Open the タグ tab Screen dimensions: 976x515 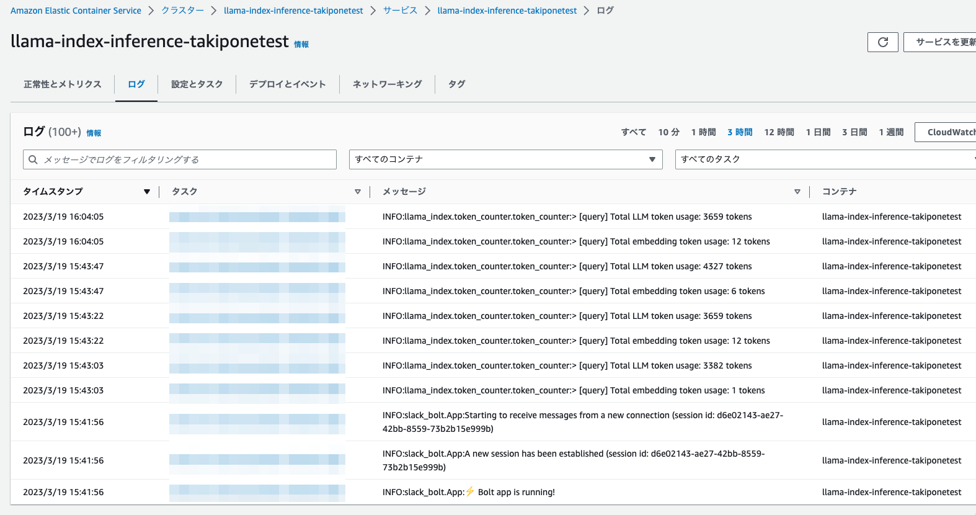click(x=457, y=84)
